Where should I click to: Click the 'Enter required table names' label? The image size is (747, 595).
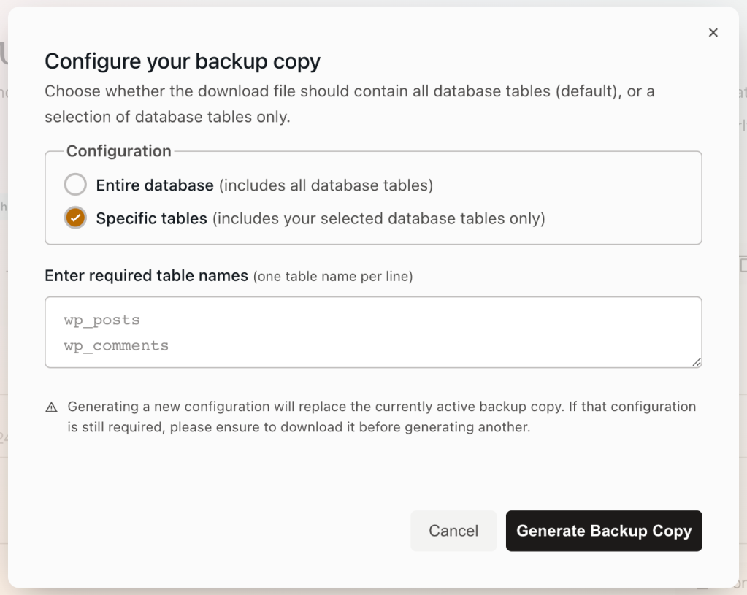click(146, 275)
